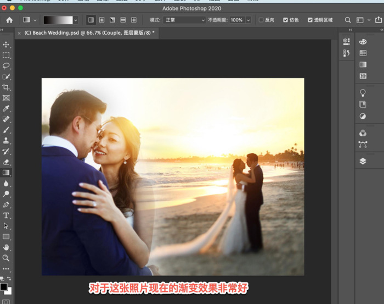This screenshot has height=304, width=384.
Task: Close the Beach Wedding.psd tab
Action: (x=19, y=33)
